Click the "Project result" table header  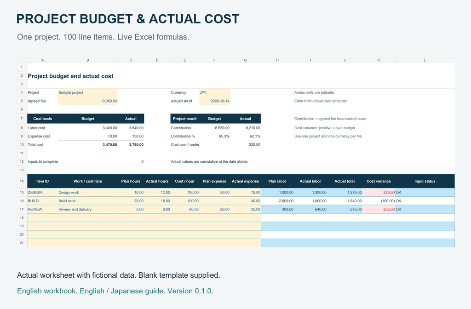[185, 119]
